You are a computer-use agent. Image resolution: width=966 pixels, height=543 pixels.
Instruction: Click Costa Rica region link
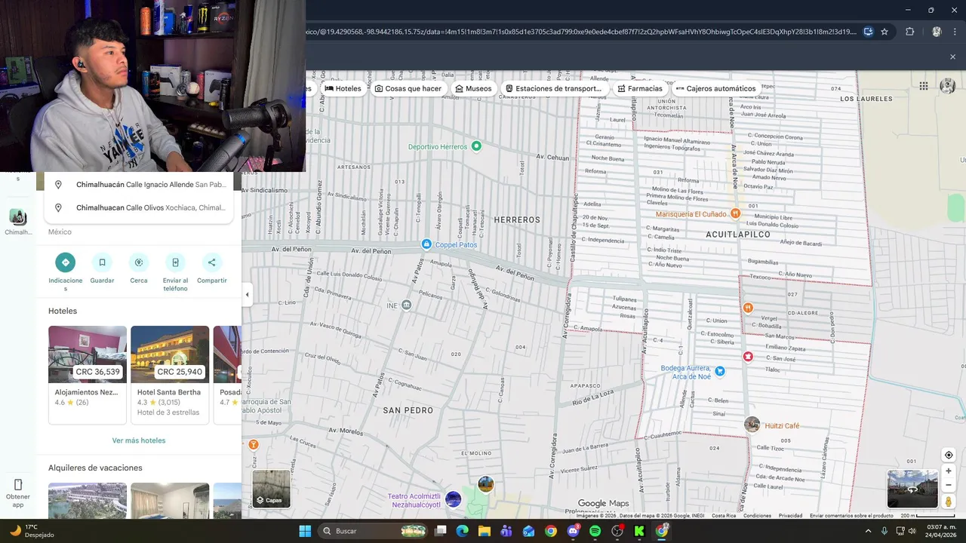(724, 516)
